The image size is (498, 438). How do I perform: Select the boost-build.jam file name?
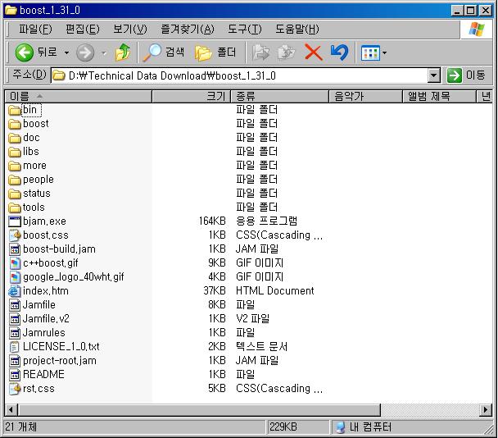pyautogui.click(x=59, y=249)
